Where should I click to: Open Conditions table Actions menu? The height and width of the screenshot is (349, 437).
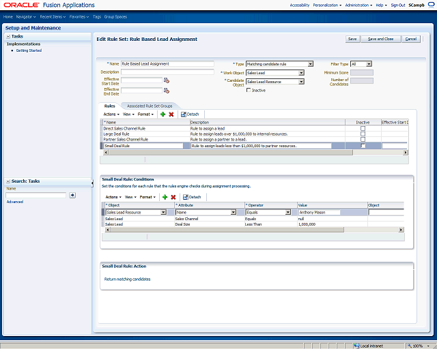point(113,197)
